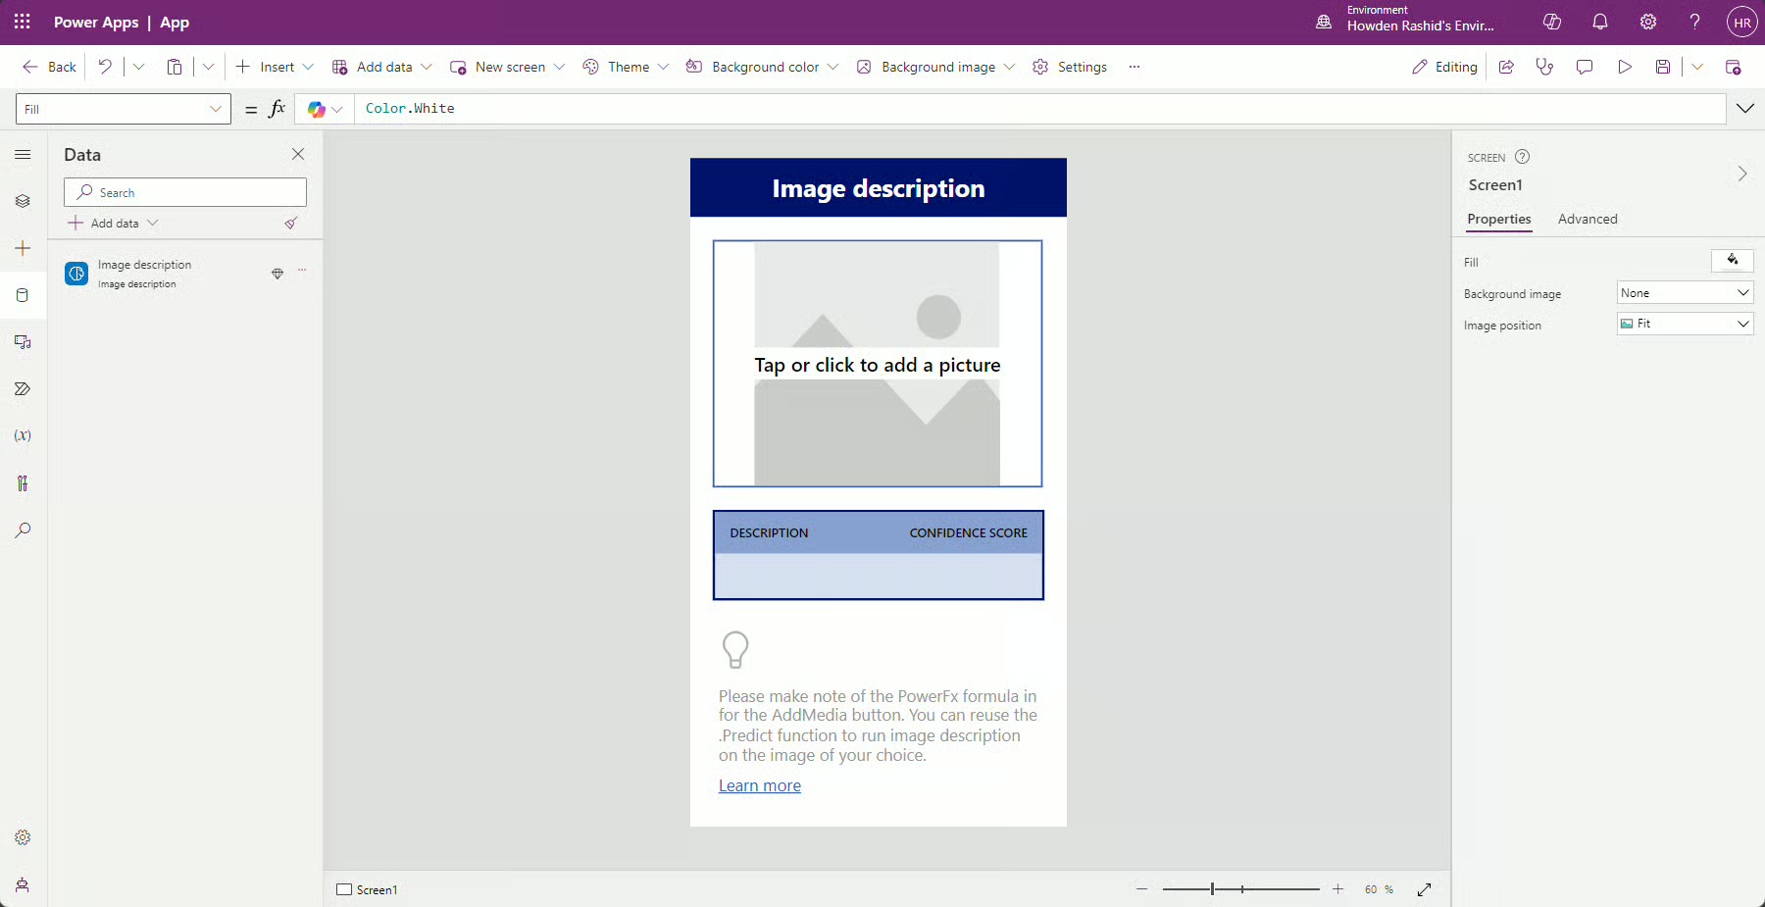Expand the paste options arrow
Screen dimensions: 1765x907
point(208,67)
